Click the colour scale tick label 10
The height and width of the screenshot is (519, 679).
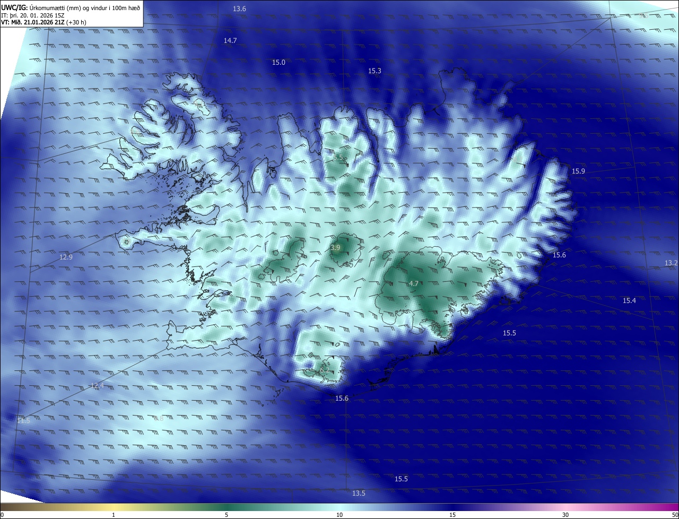click(x=339, y=515)
